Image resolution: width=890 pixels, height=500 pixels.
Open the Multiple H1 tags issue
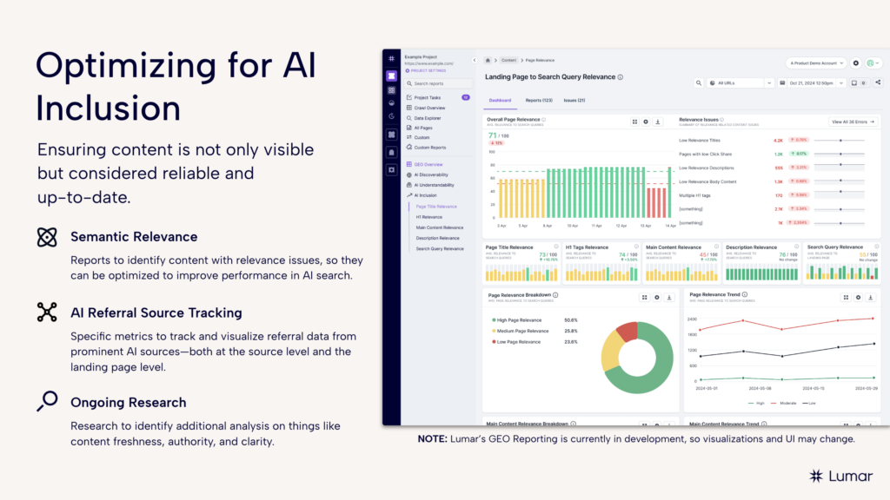point(694,195)
